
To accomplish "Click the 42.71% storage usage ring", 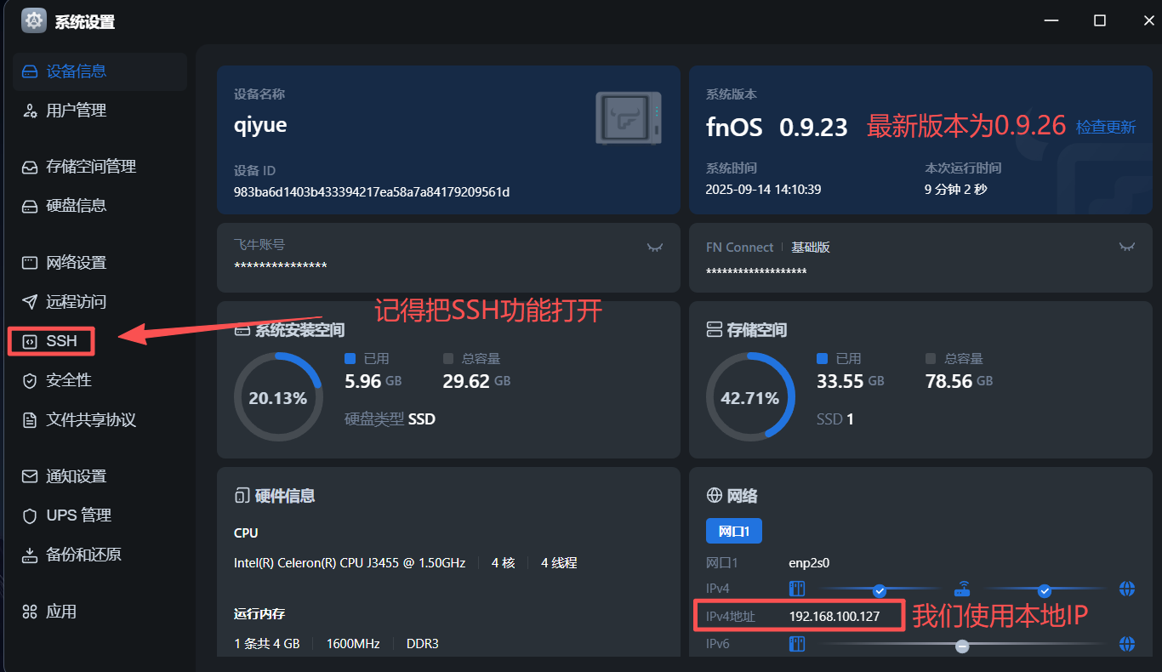I will tap(750, 397).
